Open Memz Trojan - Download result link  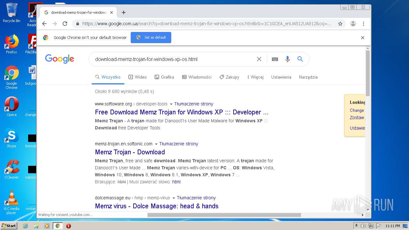coord(130,152)
